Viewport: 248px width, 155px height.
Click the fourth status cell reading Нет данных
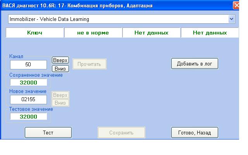click(210, 33)
